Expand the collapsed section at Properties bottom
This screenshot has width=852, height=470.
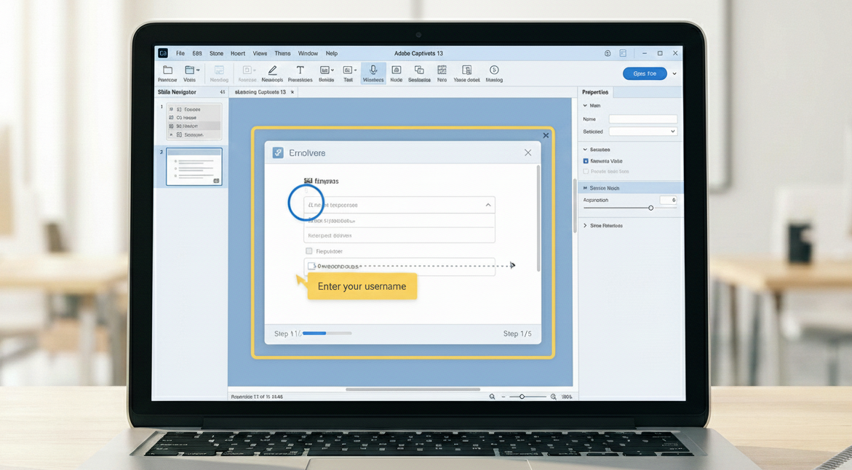tap(585, 226)
